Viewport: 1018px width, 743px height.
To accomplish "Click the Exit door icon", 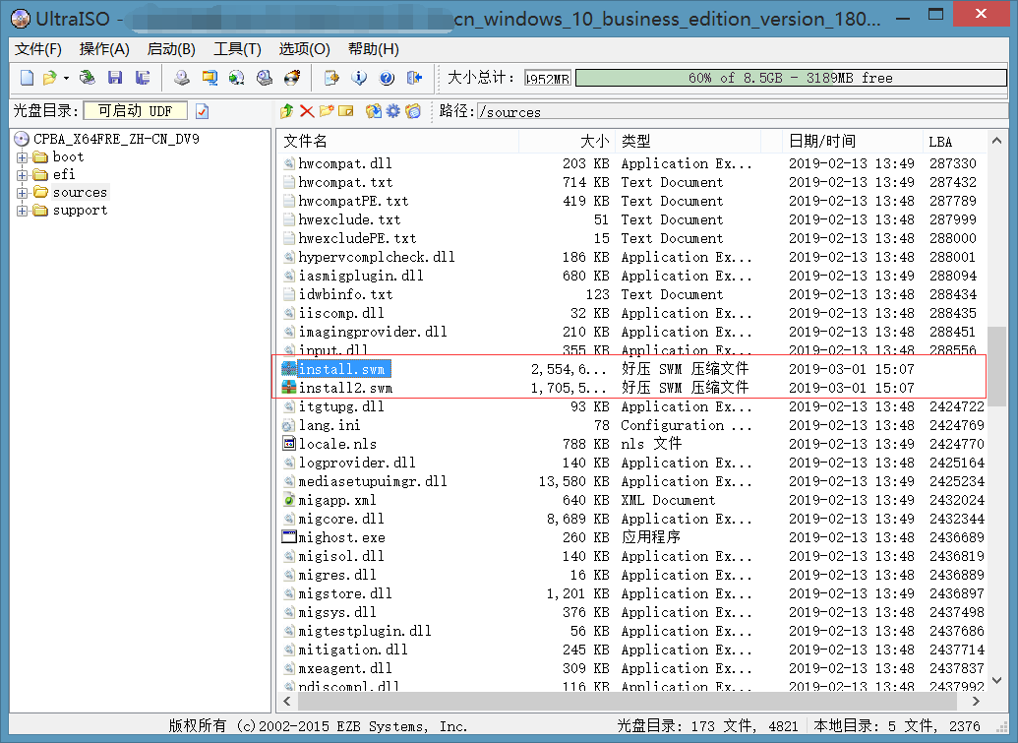I will point(414,78).
